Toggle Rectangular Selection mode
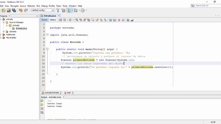Viewport: 221px width, 124px height. click(93, 20)
